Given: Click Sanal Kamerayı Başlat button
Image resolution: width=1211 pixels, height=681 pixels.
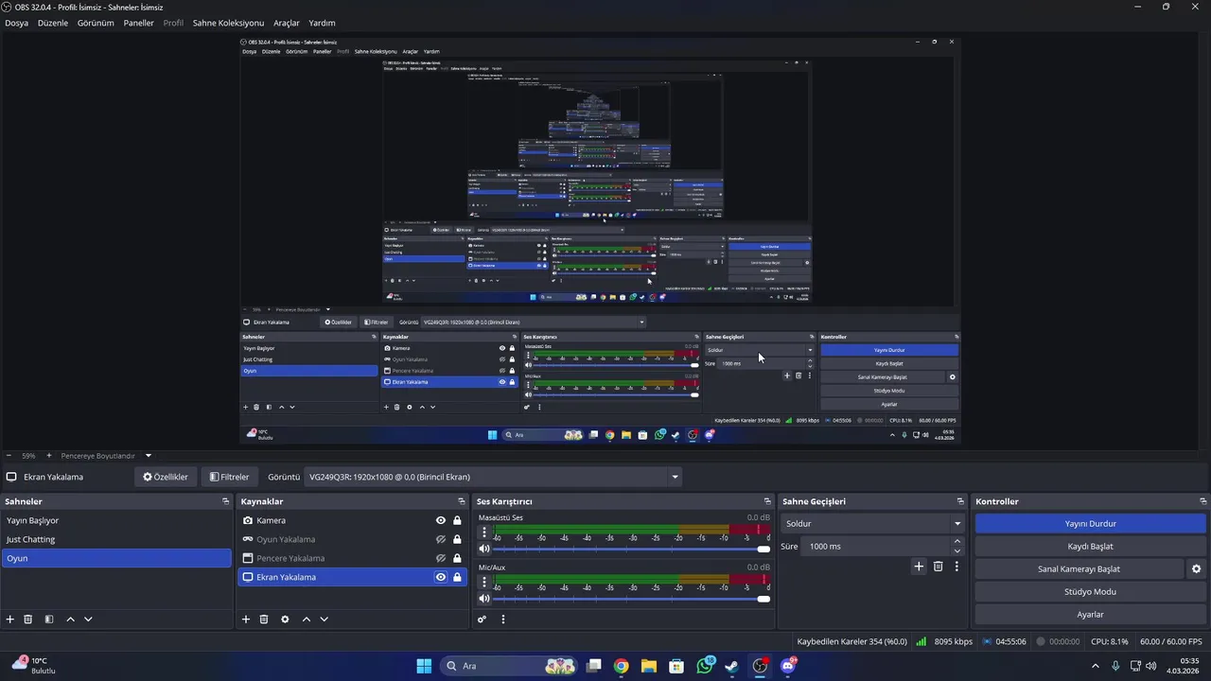Looking at the screenshot, I should [x=1079, y=569].
